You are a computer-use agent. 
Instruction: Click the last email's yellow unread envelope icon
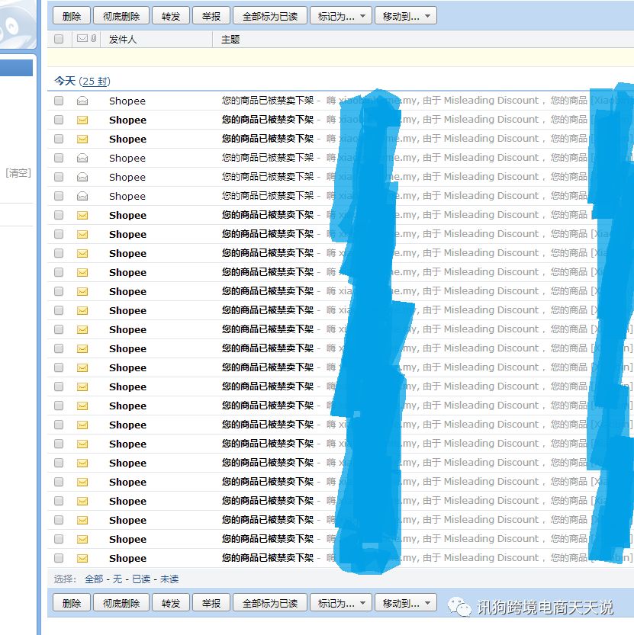(82, 559)
